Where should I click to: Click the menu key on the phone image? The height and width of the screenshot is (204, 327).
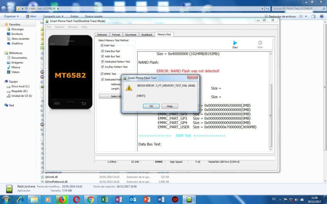pos(57,103)
